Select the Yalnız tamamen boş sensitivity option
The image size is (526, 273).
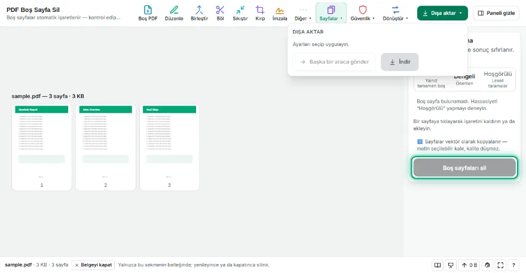coord(431,82)
